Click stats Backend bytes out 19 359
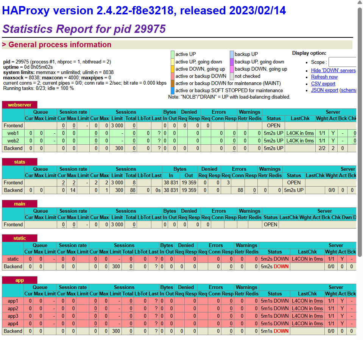Viewport: 363px width, 340px height. pos(189,190)
